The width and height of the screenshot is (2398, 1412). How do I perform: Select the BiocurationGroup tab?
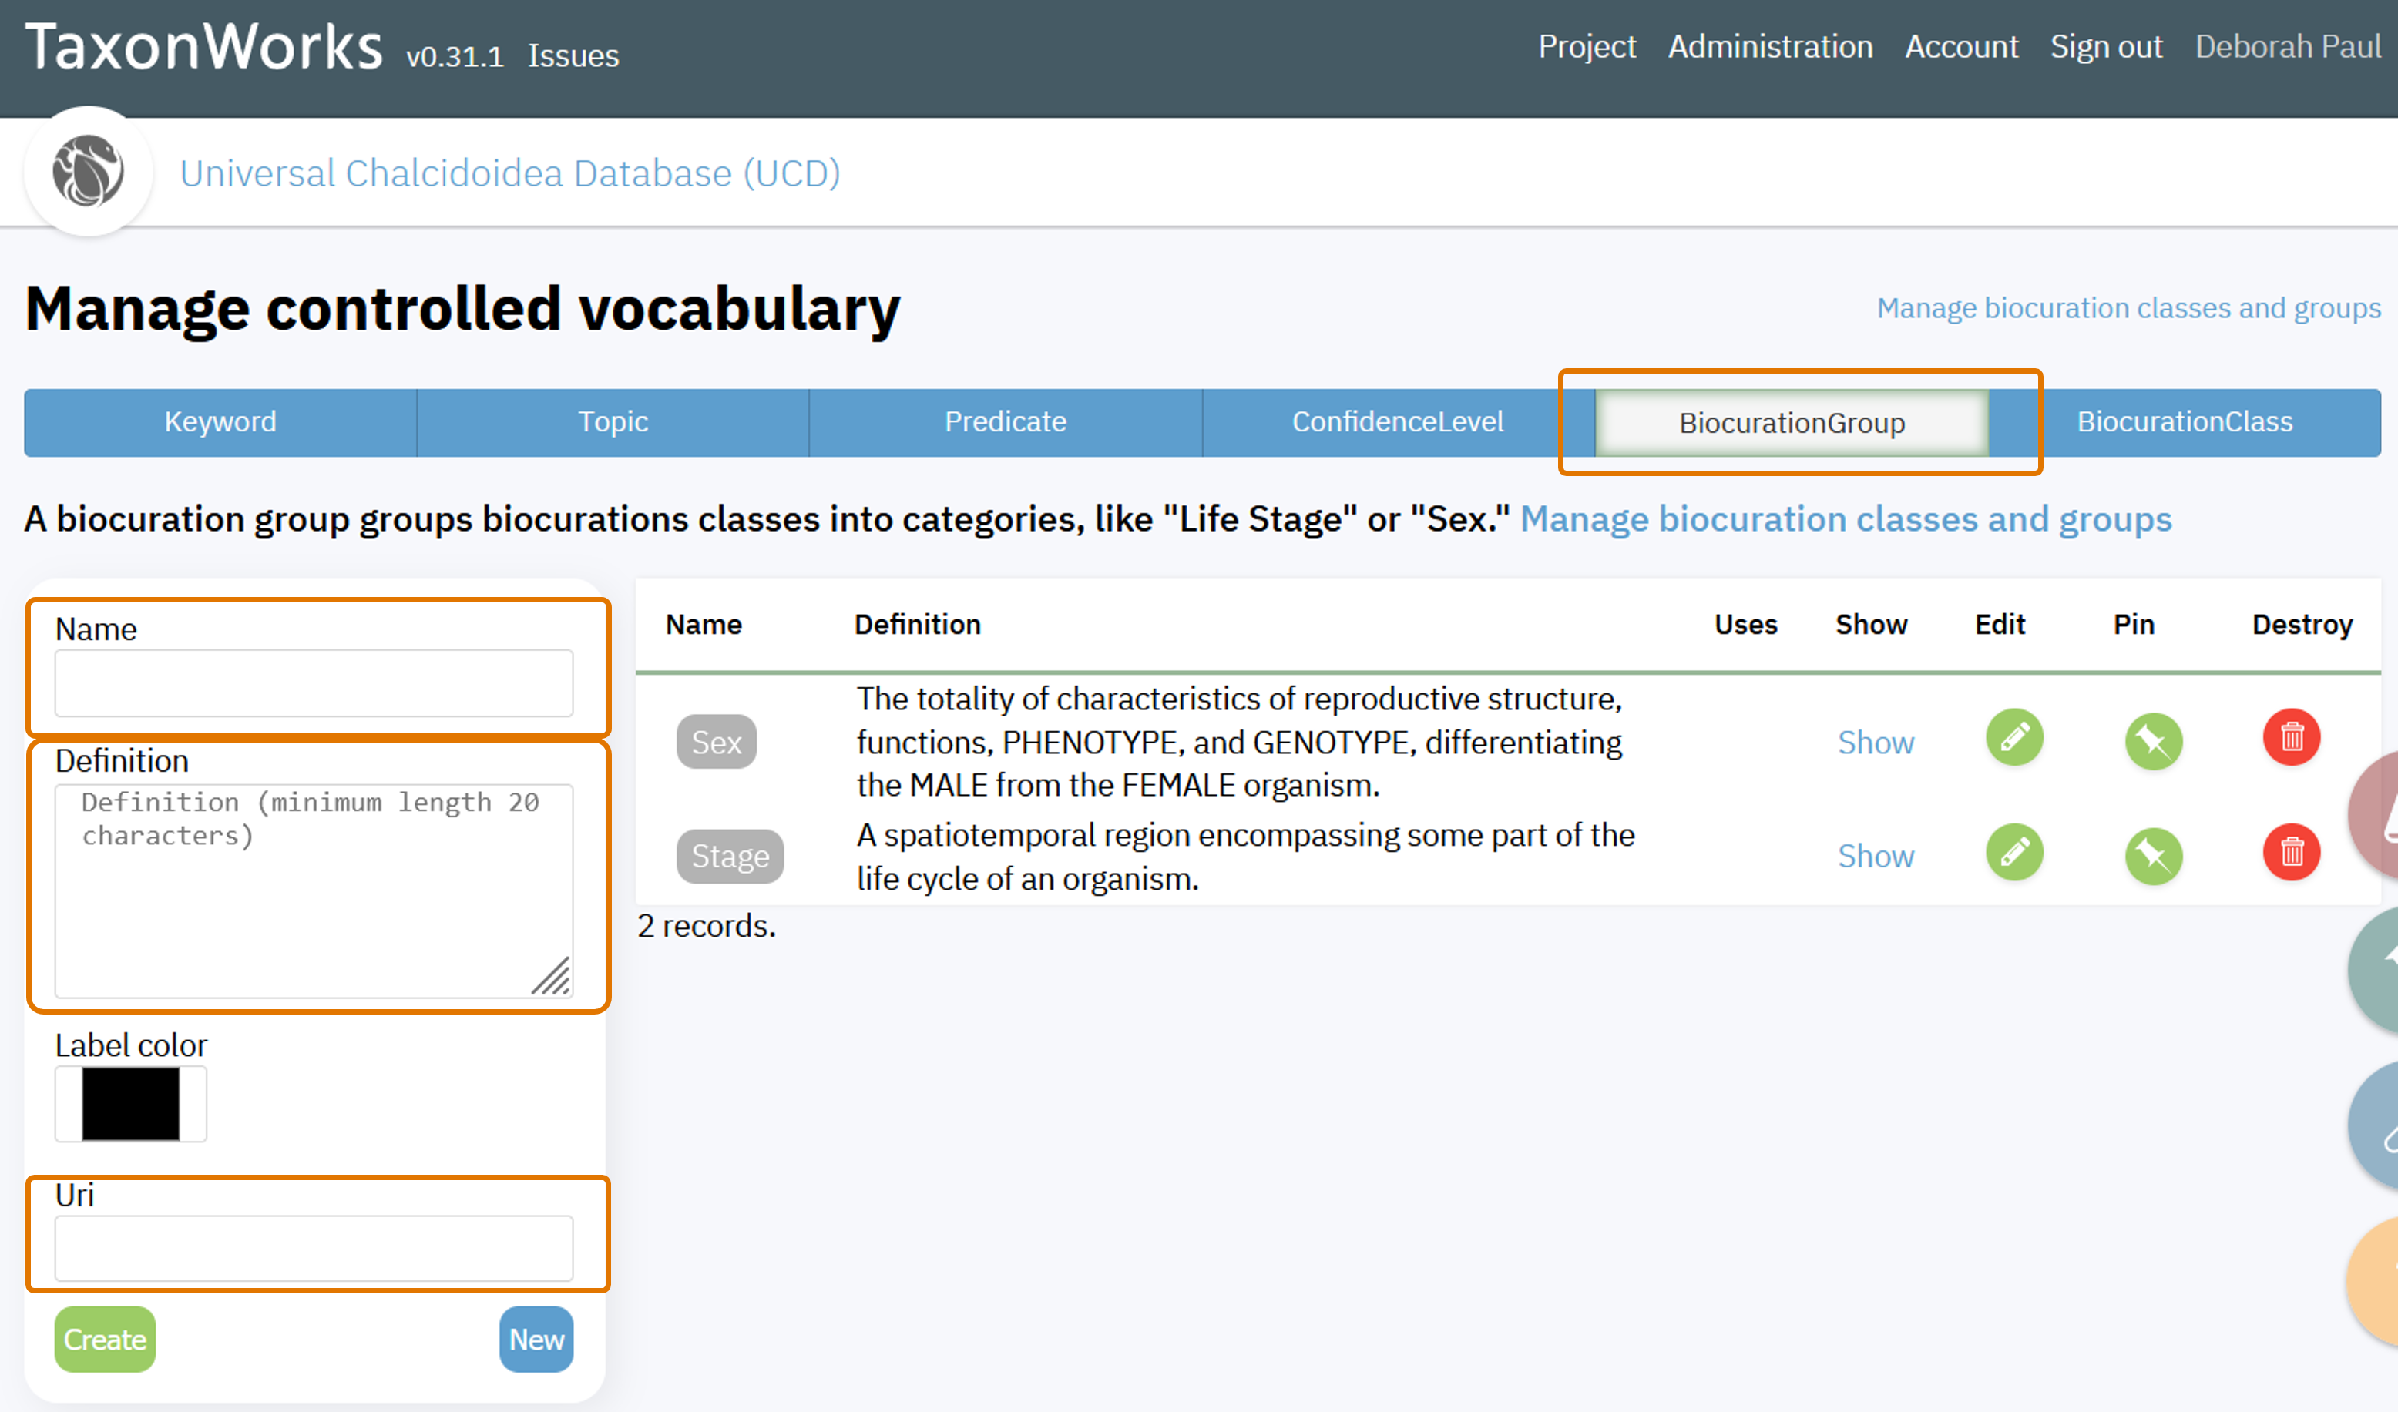coord(1792,422)
